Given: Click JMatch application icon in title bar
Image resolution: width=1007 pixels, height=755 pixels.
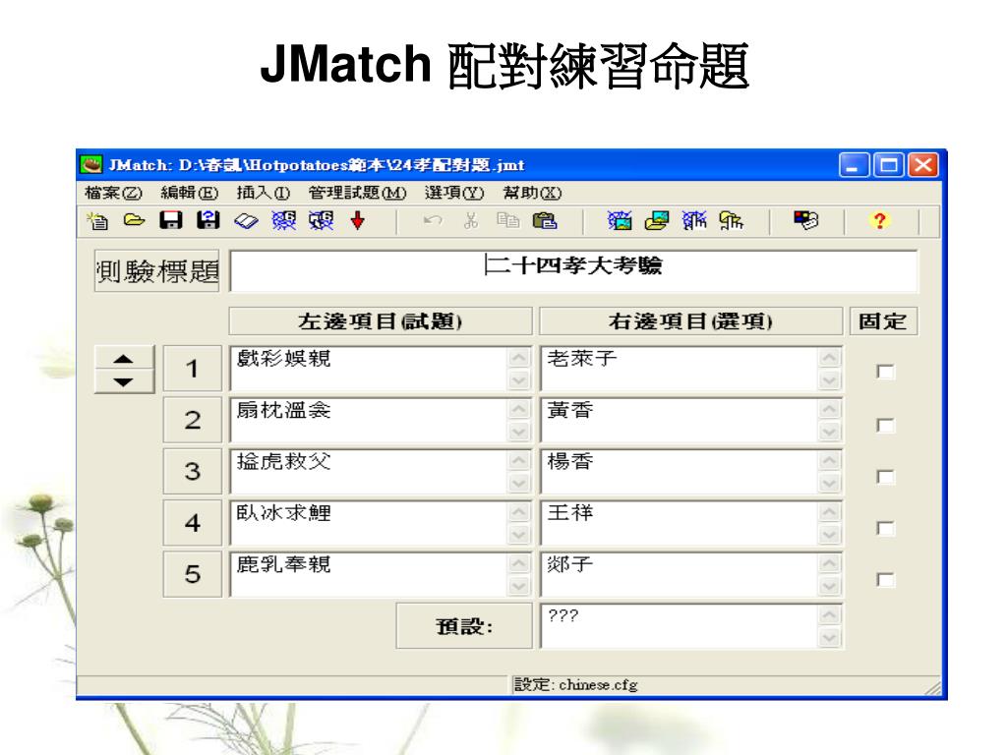Looking at the screenshot, I should click(x=91, y=165).
